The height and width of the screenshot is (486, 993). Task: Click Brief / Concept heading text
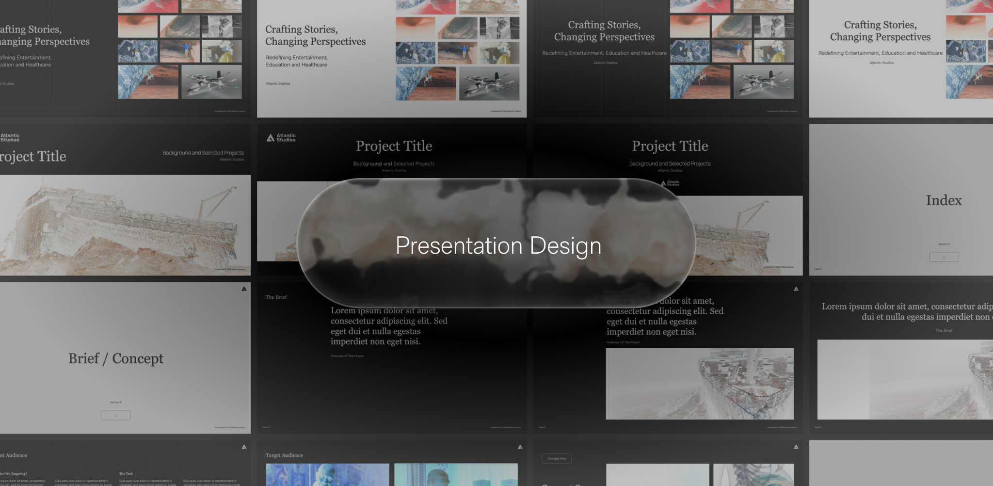(x=116, y=358)
